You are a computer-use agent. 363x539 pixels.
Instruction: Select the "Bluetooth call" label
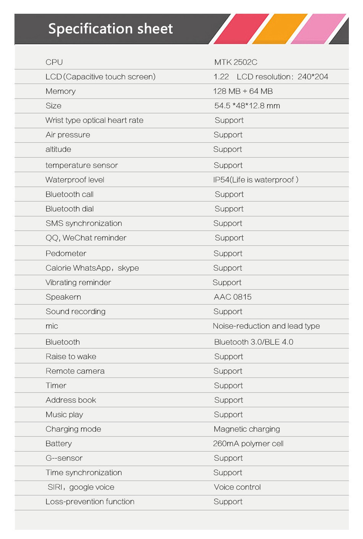pyautogui.click(x=70, y=194)
